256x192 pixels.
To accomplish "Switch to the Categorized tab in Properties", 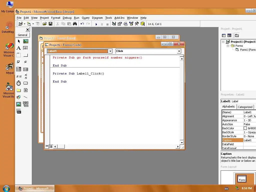I will [245, 107].
